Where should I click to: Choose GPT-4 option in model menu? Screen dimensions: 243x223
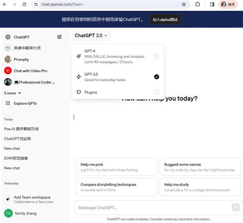(x=118, y=56)
